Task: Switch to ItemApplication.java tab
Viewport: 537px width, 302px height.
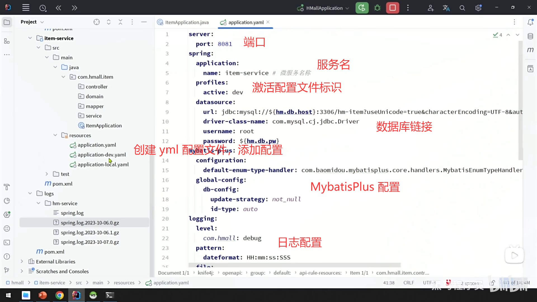Action: (187, 22)
